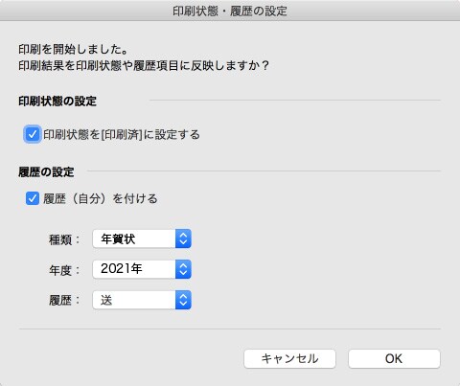Click the 履歴： field label
The width and height of the screenshot is (460, 386).
point(64,301)
